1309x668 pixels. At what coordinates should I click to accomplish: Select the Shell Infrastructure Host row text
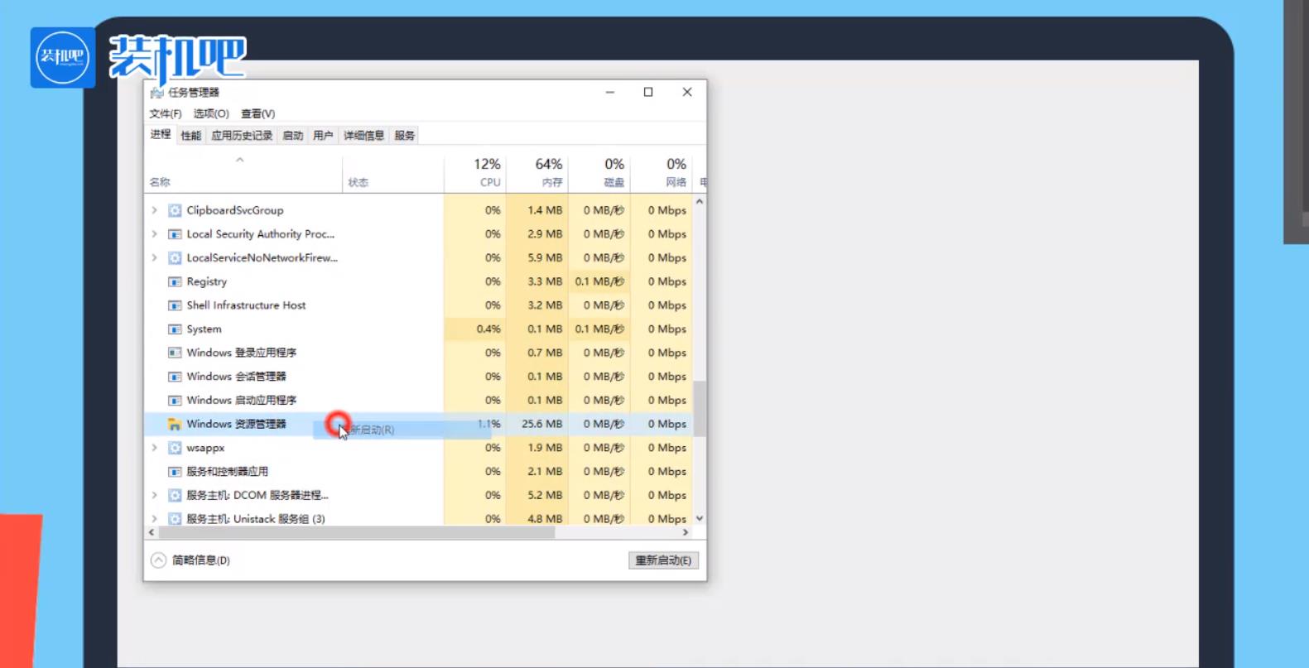pyautogui.click(x=246, y=305)
